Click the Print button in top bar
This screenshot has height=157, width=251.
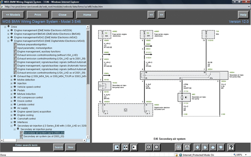tap(38, 15)
